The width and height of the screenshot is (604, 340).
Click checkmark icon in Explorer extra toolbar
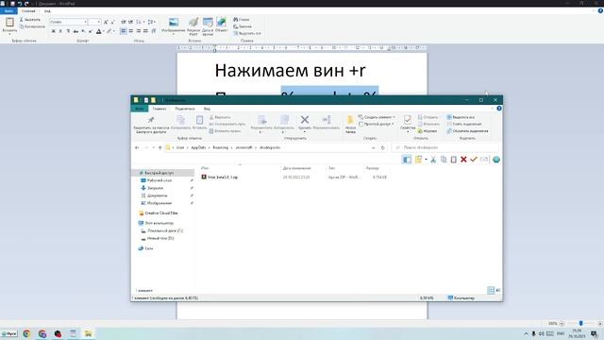click(474, 160)
